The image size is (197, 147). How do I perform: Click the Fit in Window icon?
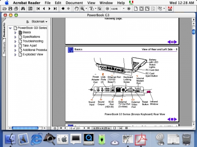click(x=141, y=9)
